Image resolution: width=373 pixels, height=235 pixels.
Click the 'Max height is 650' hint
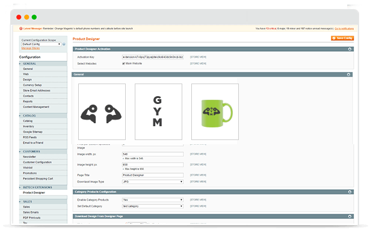pos(134,169)
